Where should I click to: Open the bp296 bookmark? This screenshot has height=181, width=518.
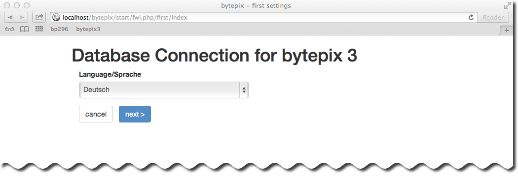(x=60, y=29)
